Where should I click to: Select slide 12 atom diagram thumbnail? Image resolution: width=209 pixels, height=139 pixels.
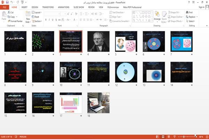point(126,72)
